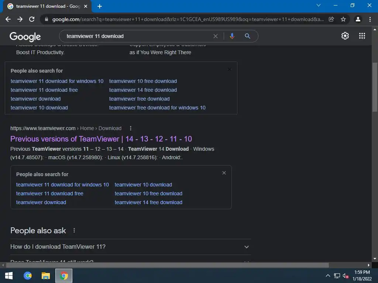Open a new browser tab

(100, 6)
